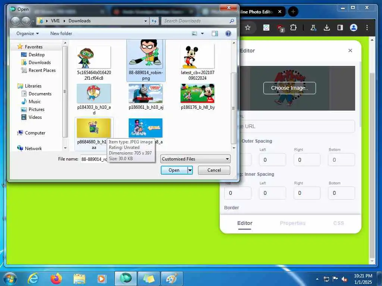Select Desktop in Favorites
The width and height of the screenshot is (382, 286).
pyautogui.click(x=37, y=55)
